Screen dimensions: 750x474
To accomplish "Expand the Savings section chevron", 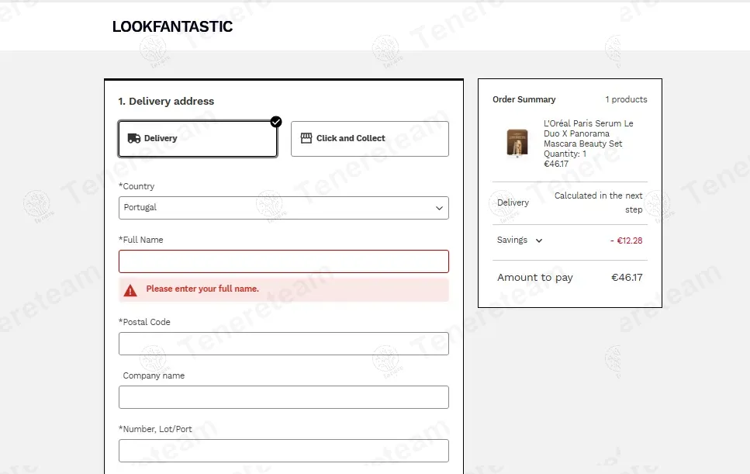I will point(539,240).
